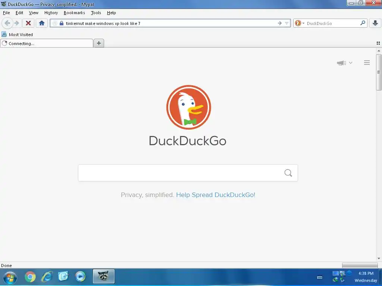Image resolution: width=382 pixels, height=286 pixels.
Task: Click the Mypal raccoon taskbar button
Action: [104, 276]
